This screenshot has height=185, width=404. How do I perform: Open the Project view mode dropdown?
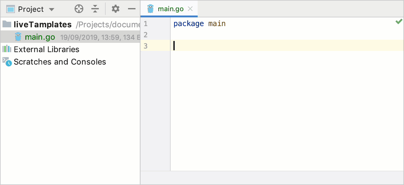point(52,9)
